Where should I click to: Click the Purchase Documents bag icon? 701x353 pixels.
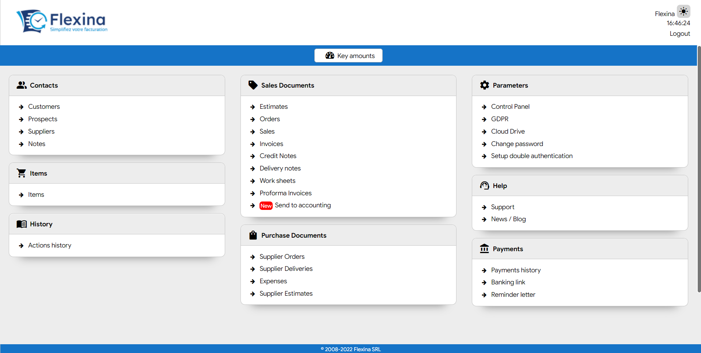click(253, 235)
